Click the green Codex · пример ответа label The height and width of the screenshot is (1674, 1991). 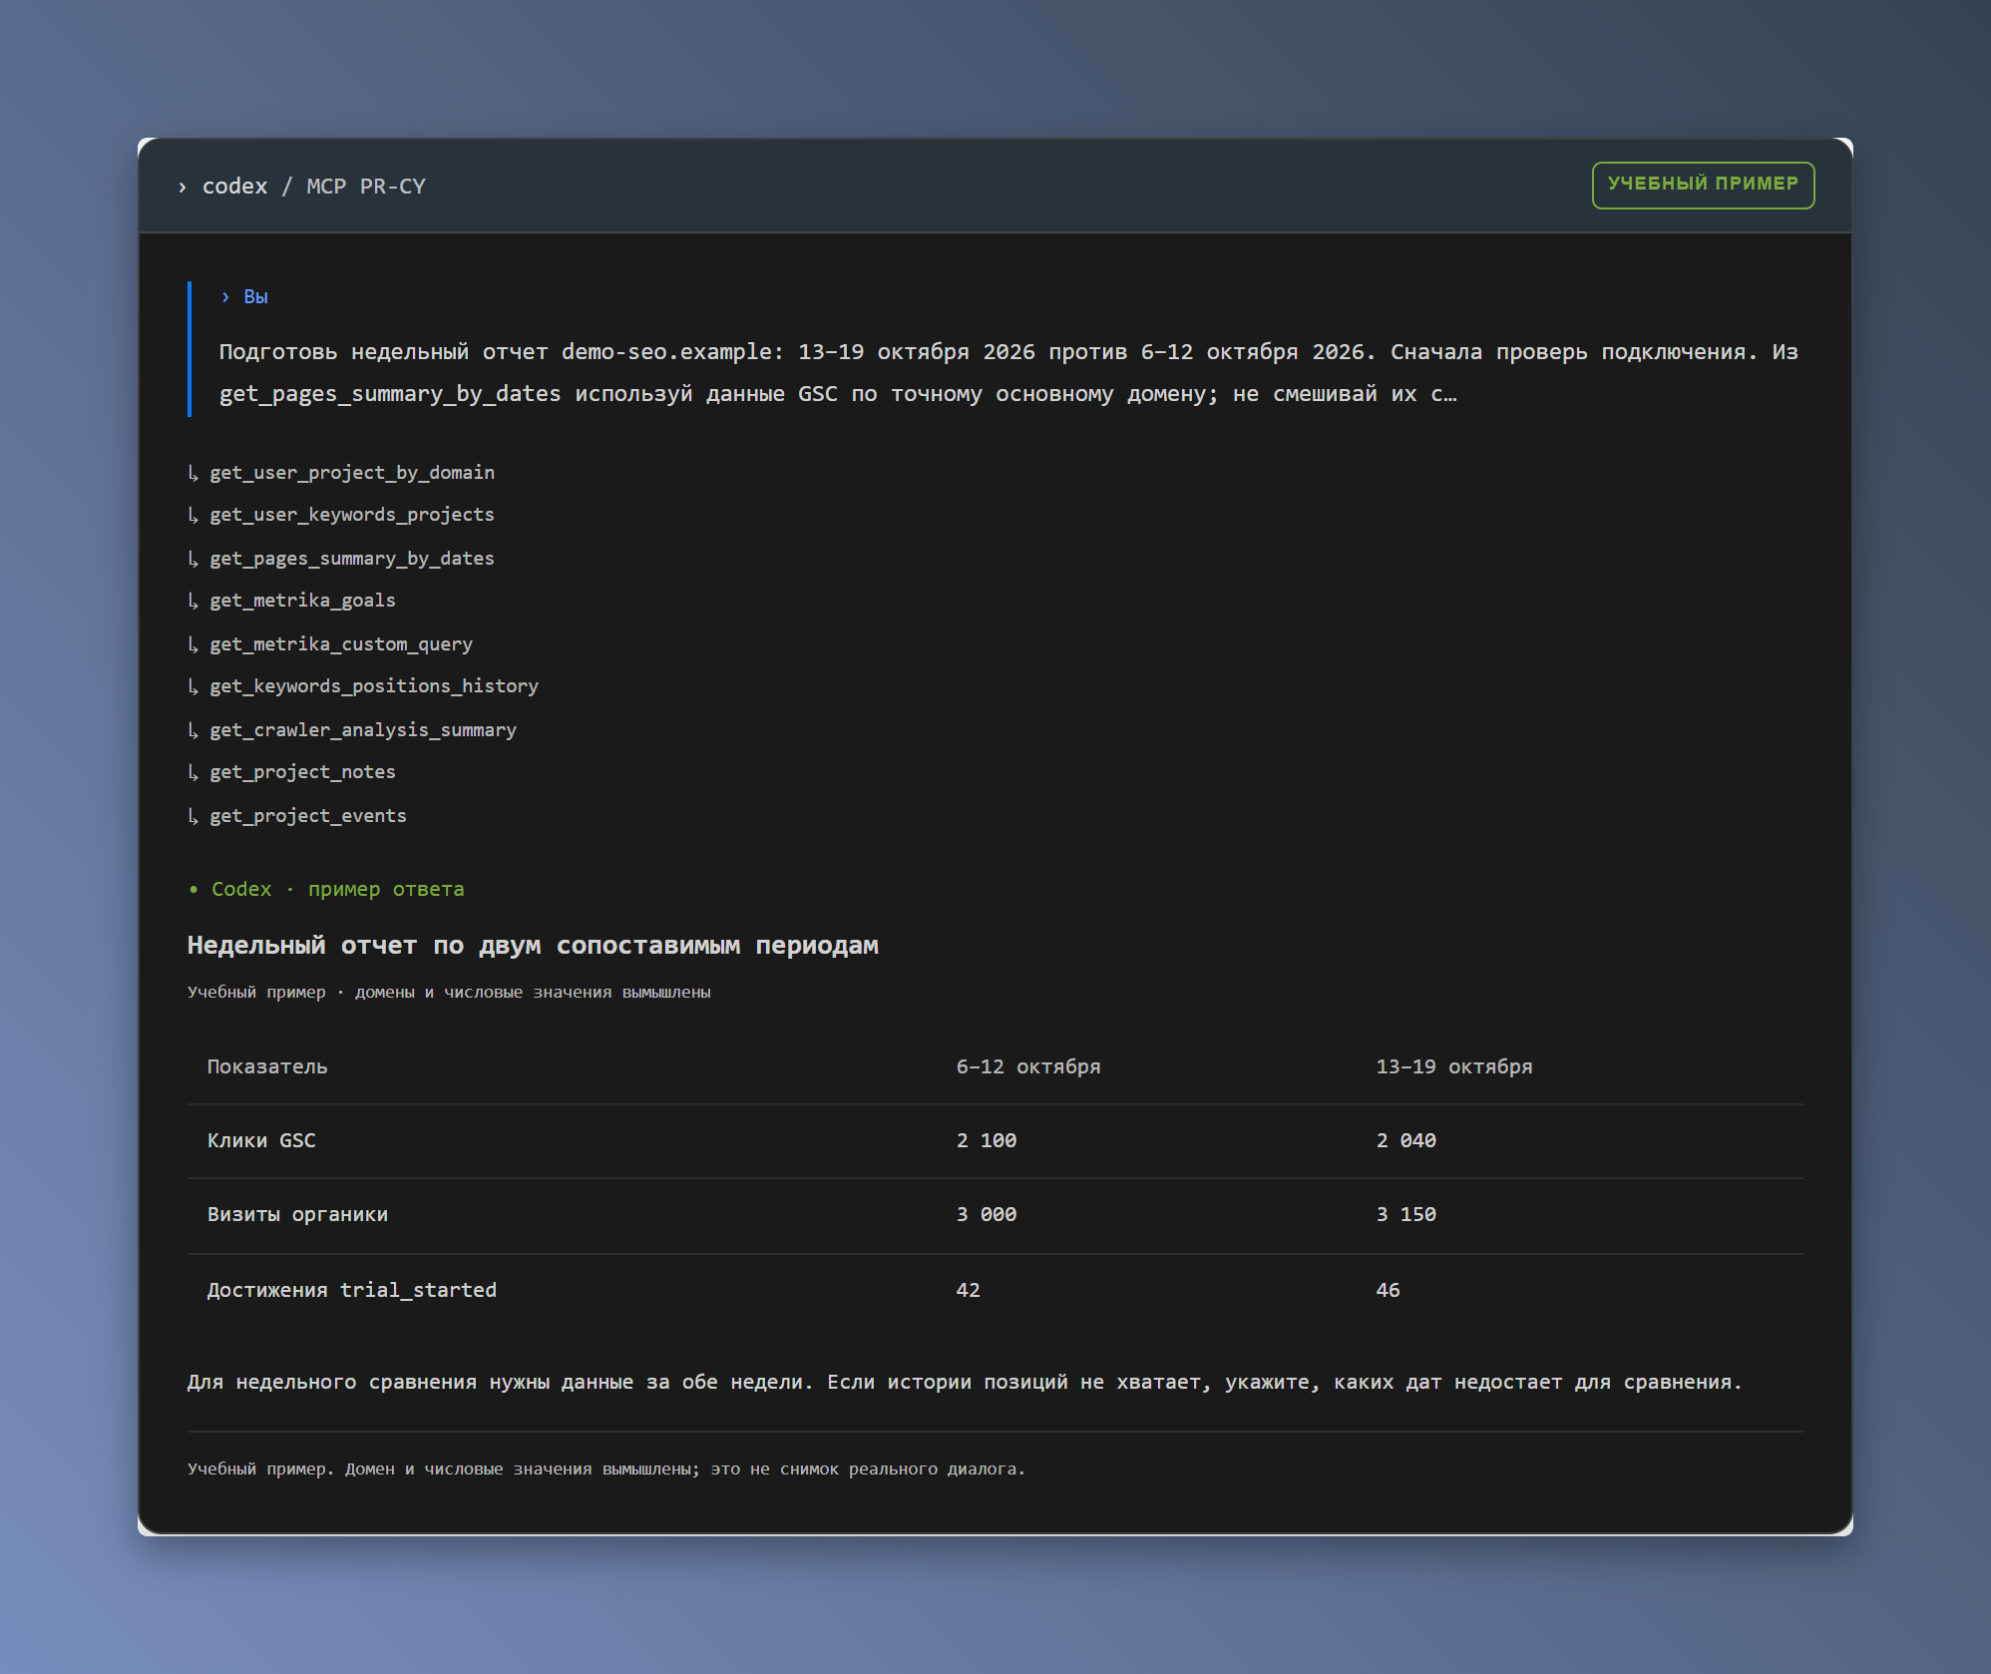click(326, 889)
